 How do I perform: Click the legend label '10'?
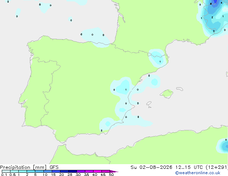click(45, 175)
